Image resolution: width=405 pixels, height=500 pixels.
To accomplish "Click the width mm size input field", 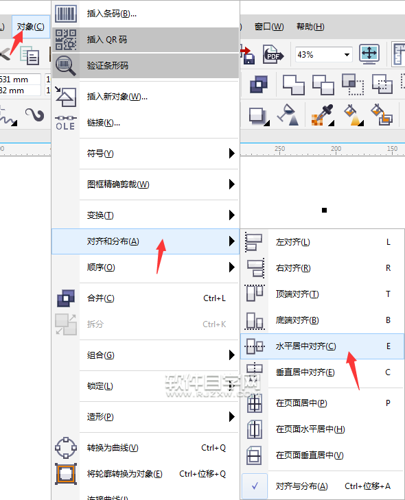I will pyautogui.click(x=20, y=79).
